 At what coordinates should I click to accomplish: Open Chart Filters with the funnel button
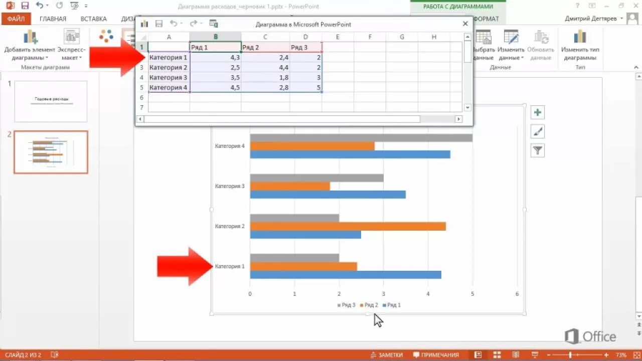(x=538, y=150)
